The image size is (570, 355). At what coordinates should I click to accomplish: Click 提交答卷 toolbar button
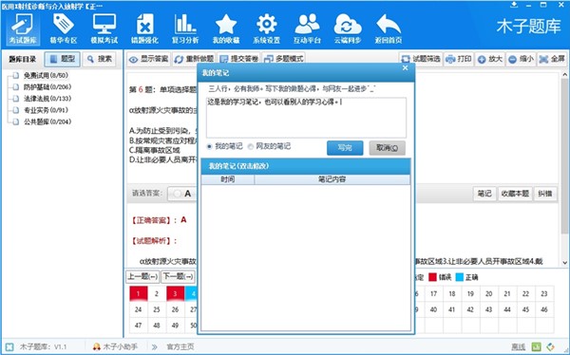tap(239, 59)
